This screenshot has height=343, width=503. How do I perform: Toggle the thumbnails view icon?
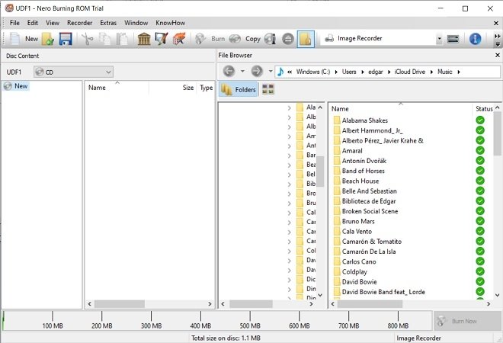tap(268, 89)
